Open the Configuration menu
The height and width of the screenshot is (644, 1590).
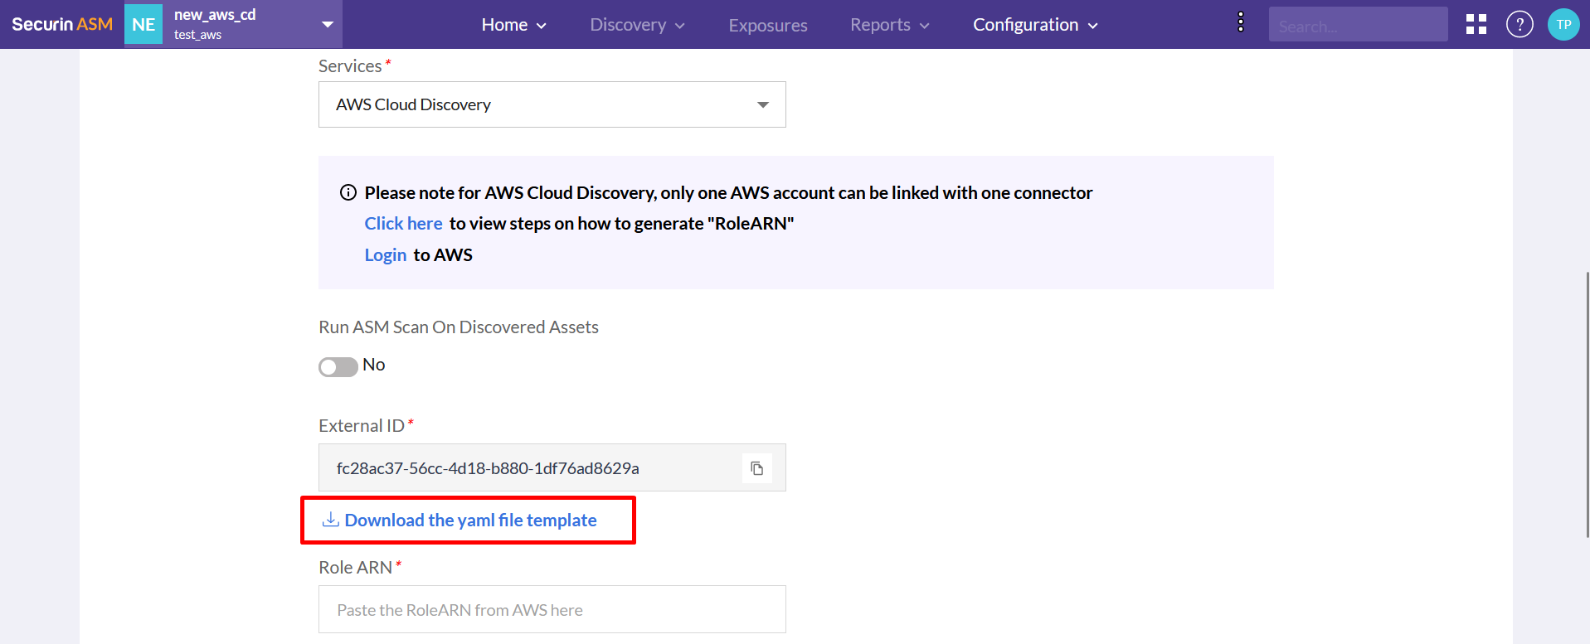(x=1035, y=25)
